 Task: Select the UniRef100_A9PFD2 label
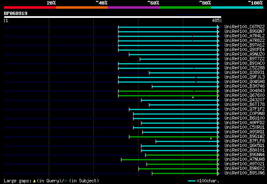pyautogui.click(x=244, y=123)
